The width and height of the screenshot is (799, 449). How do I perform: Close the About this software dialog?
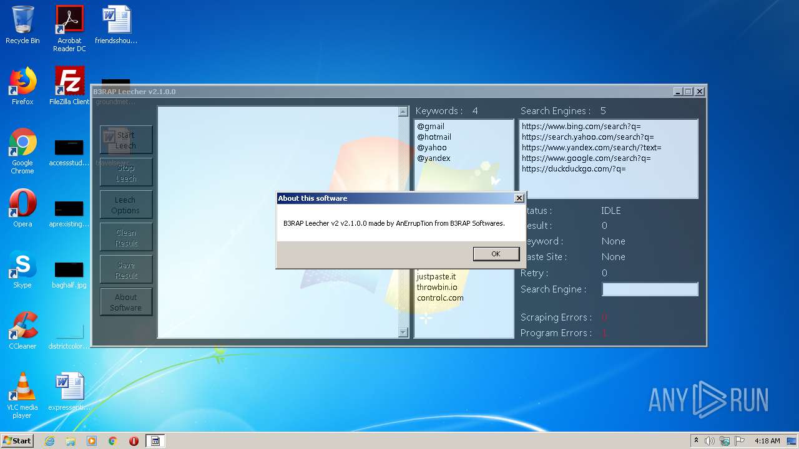(519, 198)
